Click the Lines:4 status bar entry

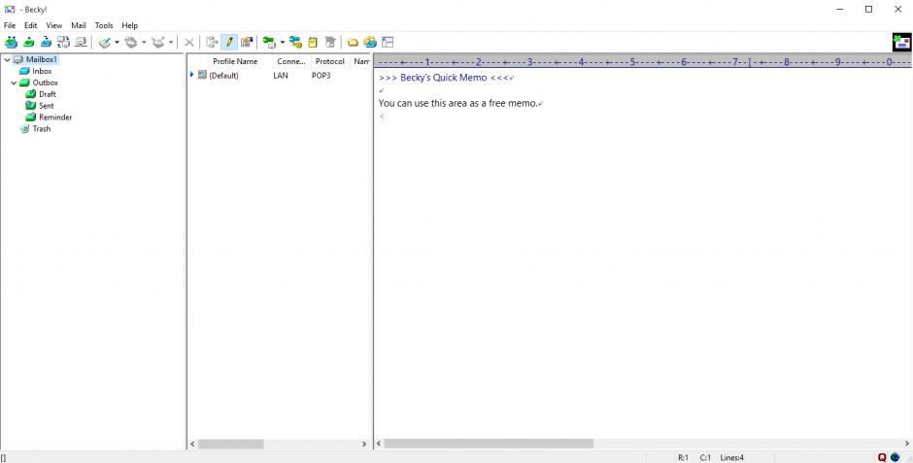click(732, 458)
